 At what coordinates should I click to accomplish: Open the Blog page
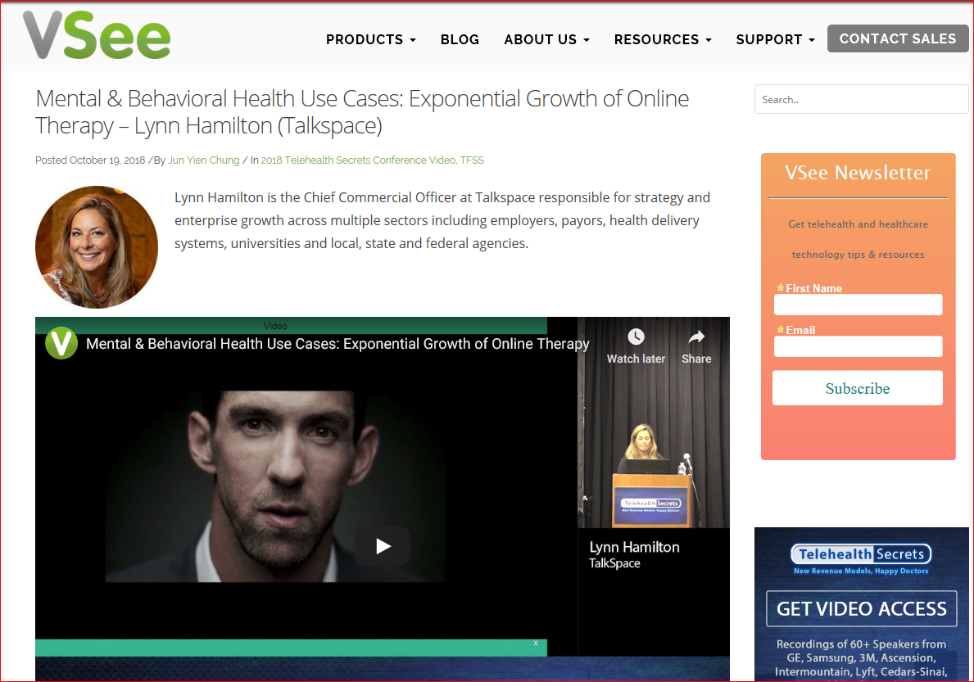pyautogui.click(x=460, y=40)
